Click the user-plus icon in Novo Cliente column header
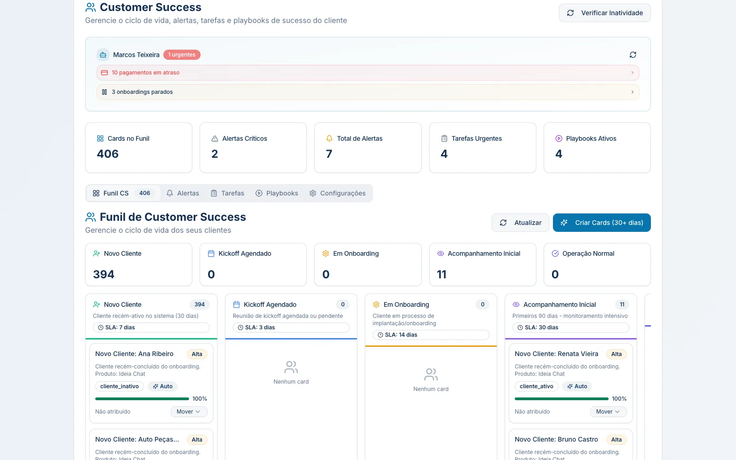 97,305
